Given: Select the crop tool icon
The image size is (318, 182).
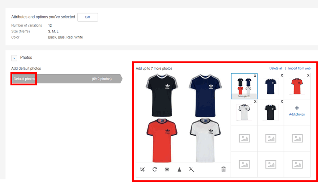Looking at the screenshot, I should coord(142,169).
